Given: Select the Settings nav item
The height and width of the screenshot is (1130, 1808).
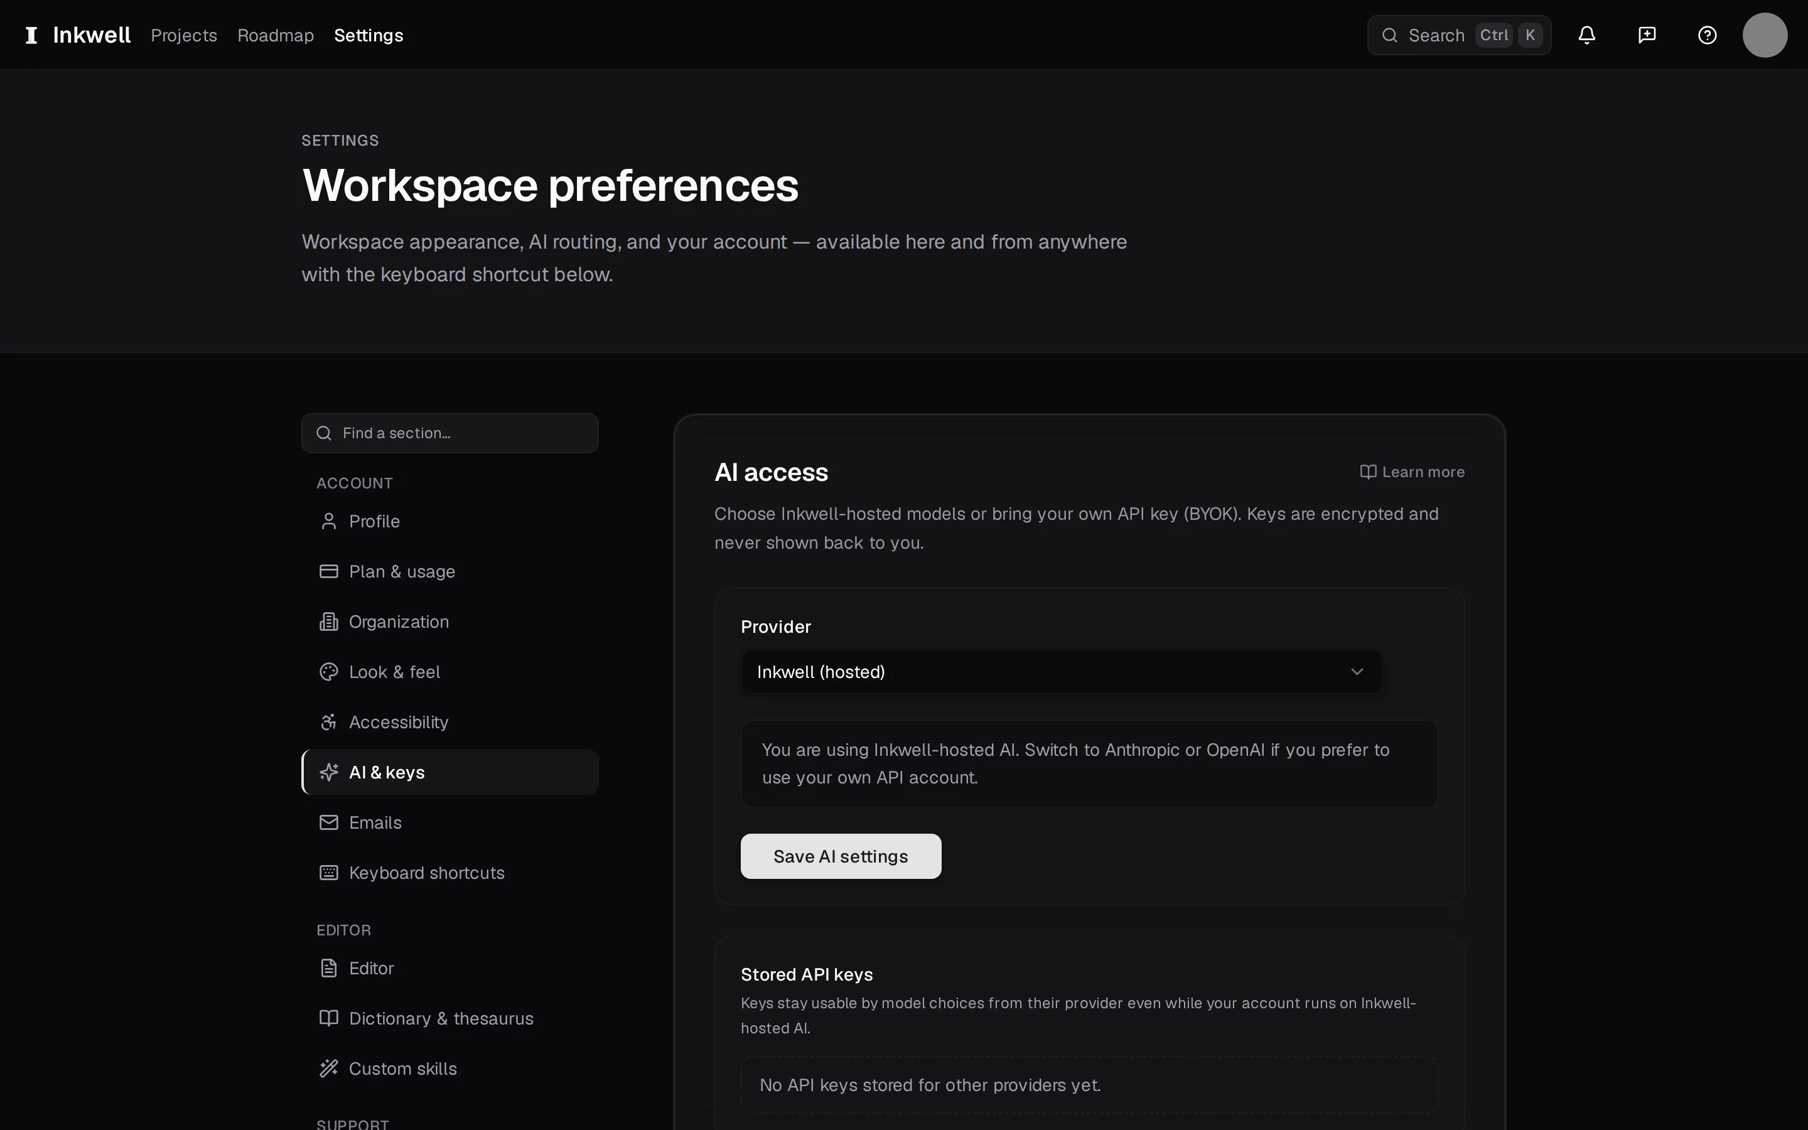Looking at the screenshot, I should [x=369, y=35].
